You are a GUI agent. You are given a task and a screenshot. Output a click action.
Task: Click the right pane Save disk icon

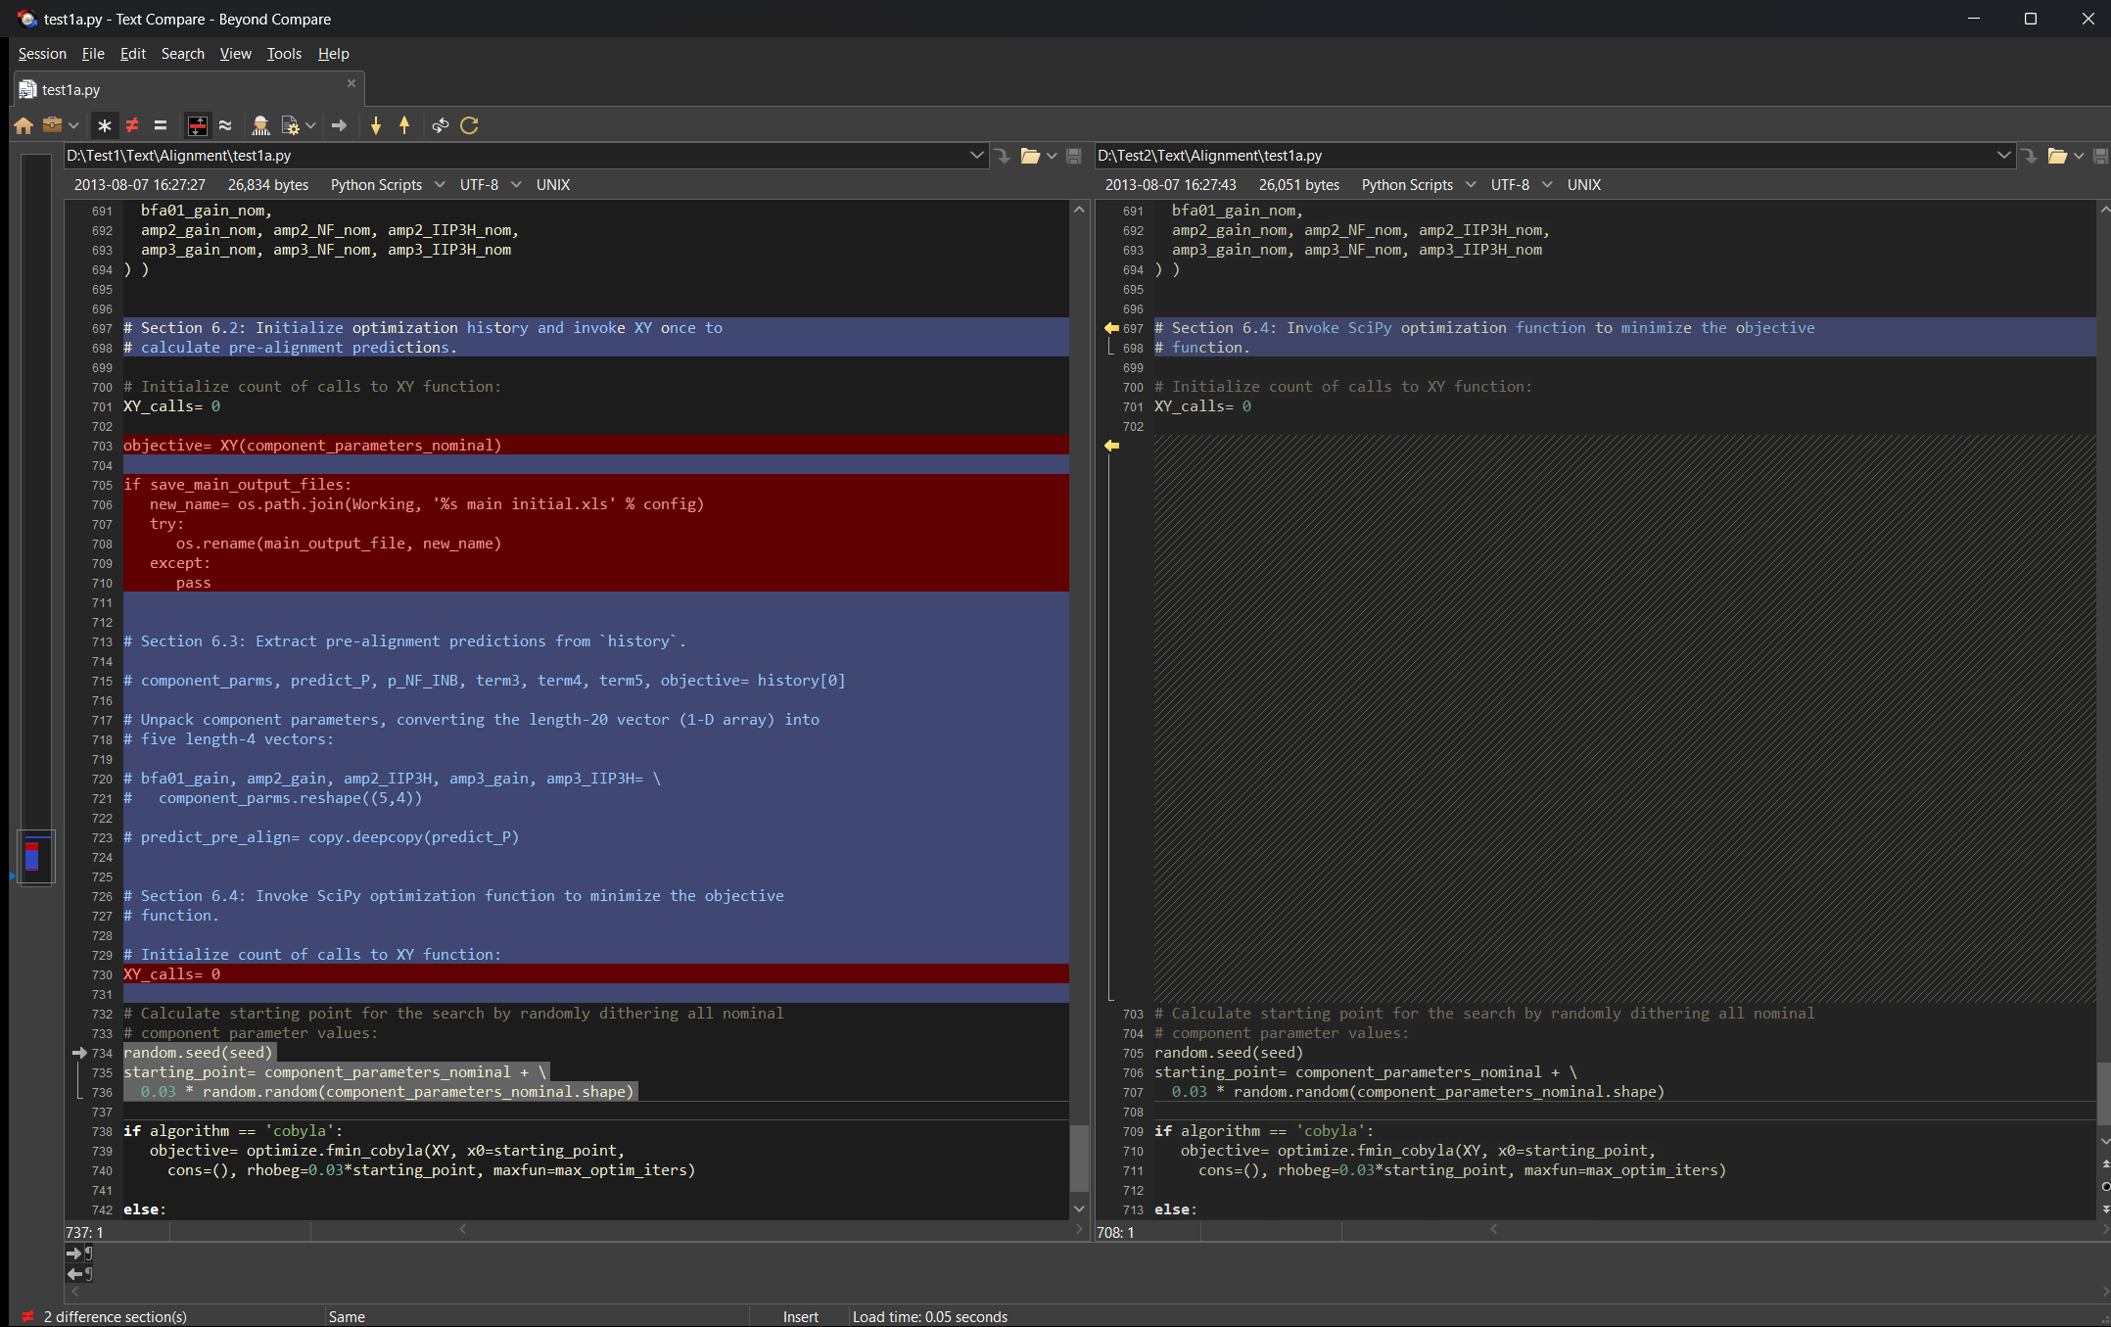[x=2100, y=156]
